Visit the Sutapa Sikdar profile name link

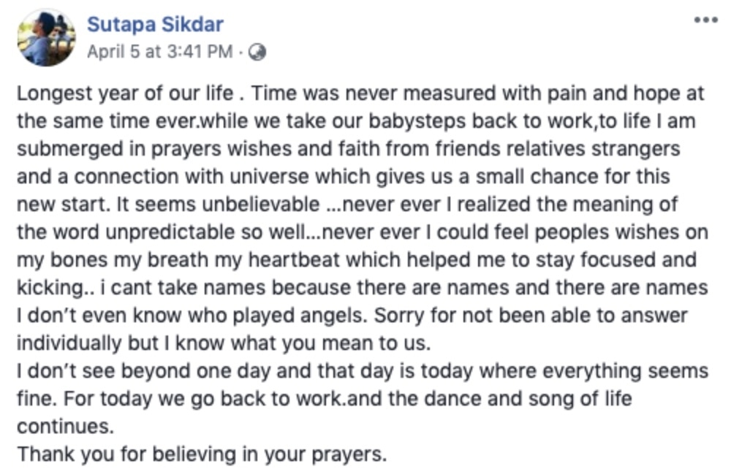tap(155, 24)
